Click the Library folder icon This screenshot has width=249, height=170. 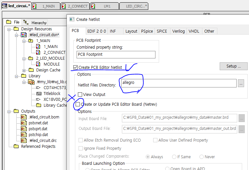coord(24,76)
